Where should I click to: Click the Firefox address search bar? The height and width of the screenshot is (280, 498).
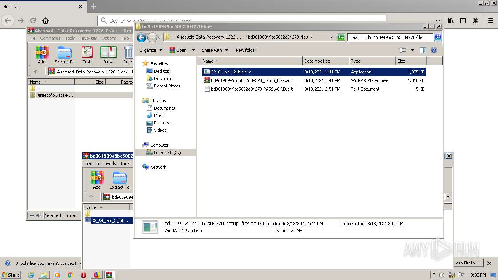click(242, 21)
